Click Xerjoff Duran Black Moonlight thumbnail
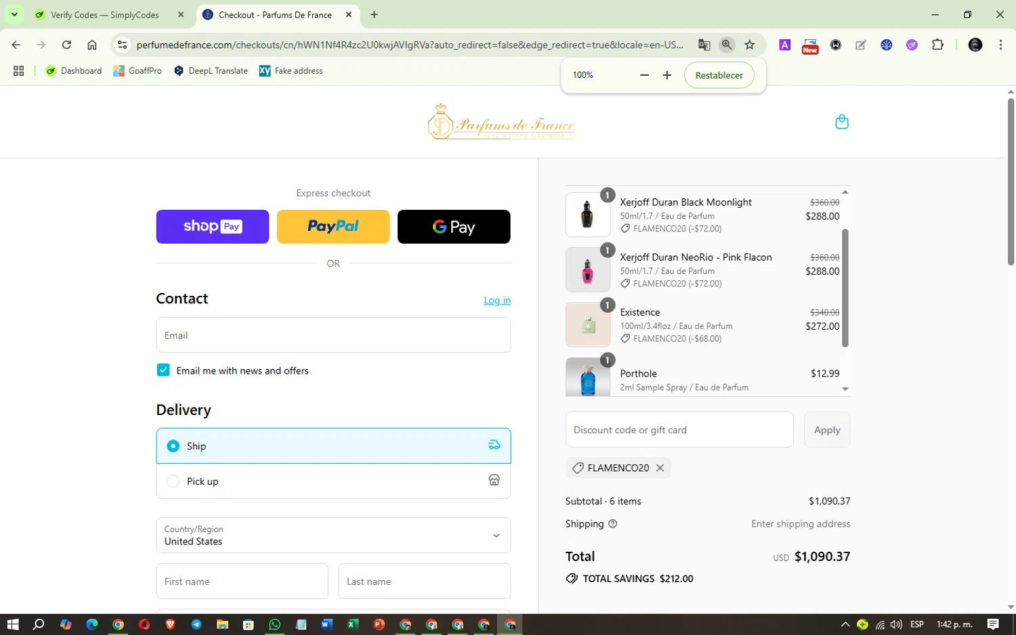This screenshot has width=1016, height=635. tap(588, 215)
